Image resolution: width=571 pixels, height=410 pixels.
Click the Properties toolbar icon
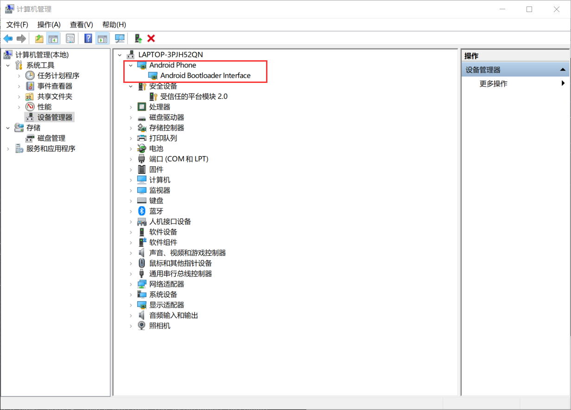click(x=70, y=38)
